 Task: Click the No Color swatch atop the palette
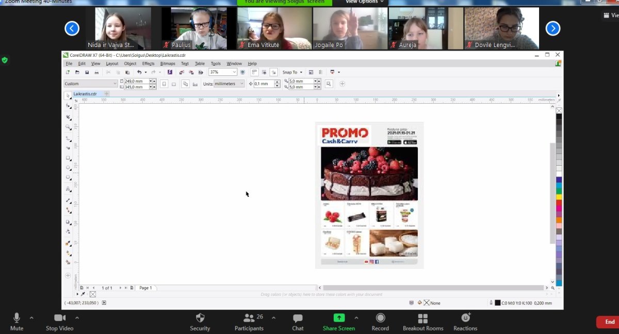(559, 110)
